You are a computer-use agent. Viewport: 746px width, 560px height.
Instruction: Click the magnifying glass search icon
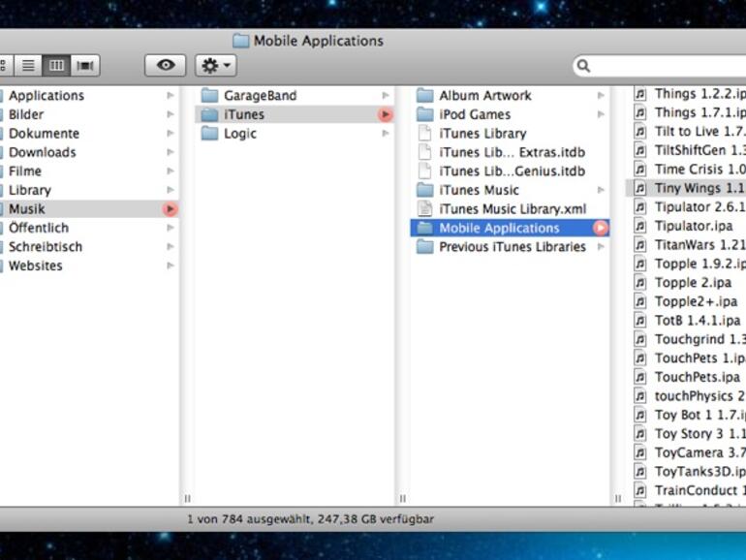584,66
